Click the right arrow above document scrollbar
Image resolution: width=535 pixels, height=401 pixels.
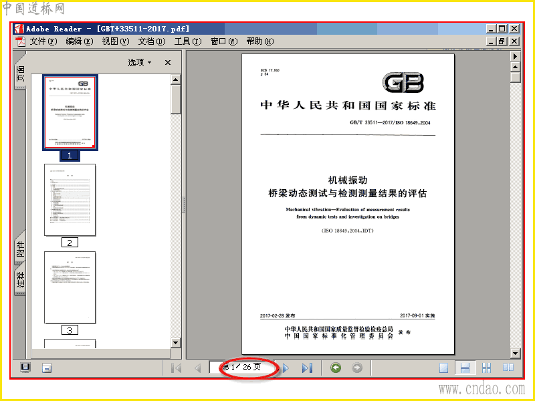pos(515,56)
